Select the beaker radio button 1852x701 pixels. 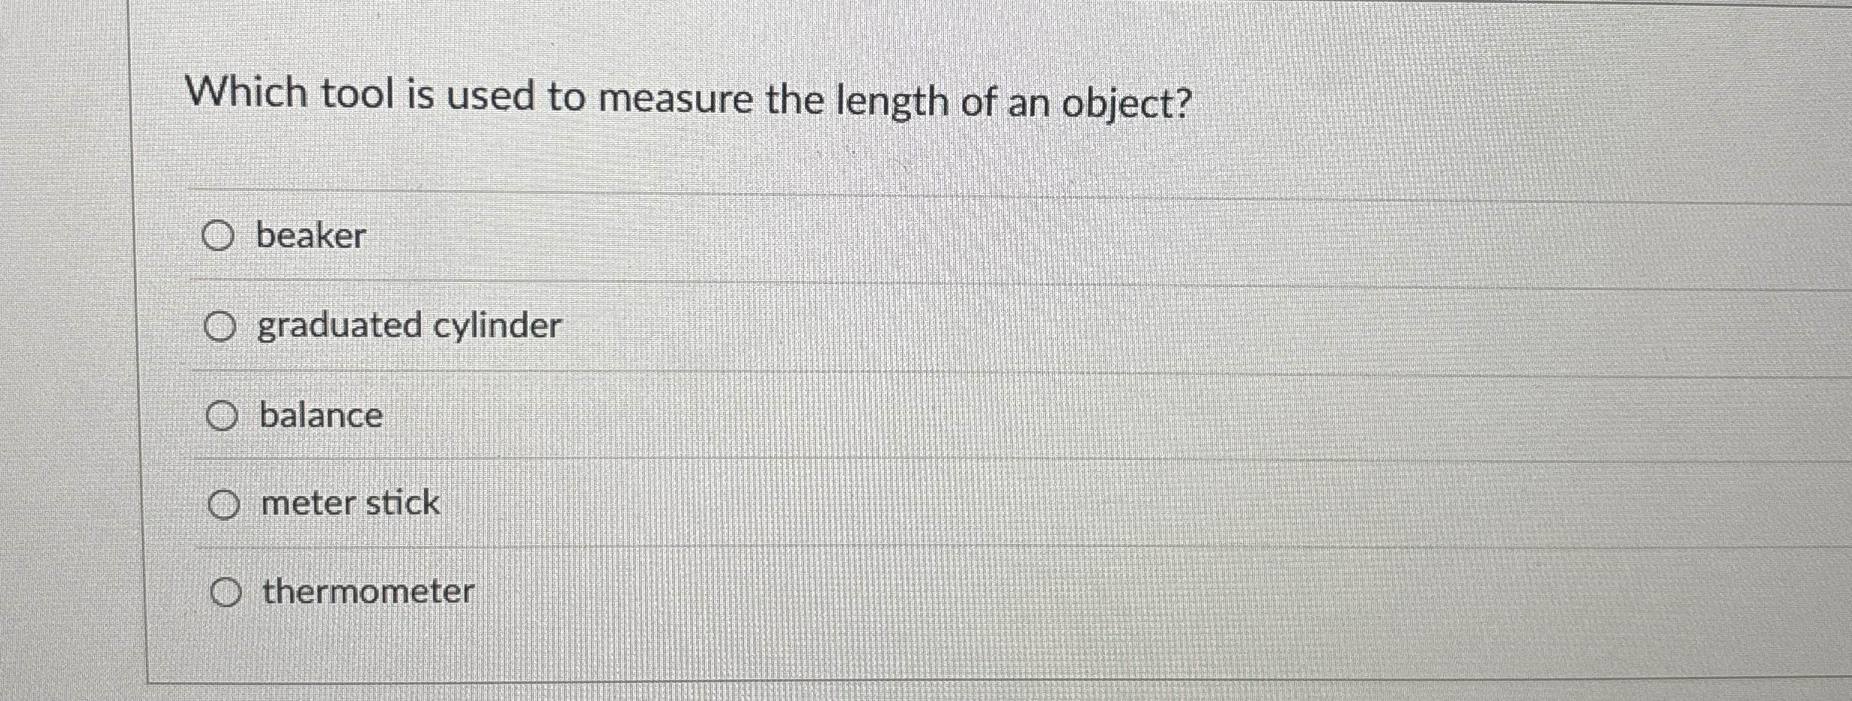222,236
